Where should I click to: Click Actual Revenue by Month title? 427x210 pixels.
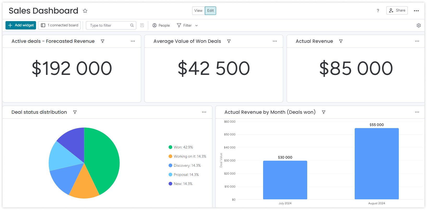[x=270, y=112]
